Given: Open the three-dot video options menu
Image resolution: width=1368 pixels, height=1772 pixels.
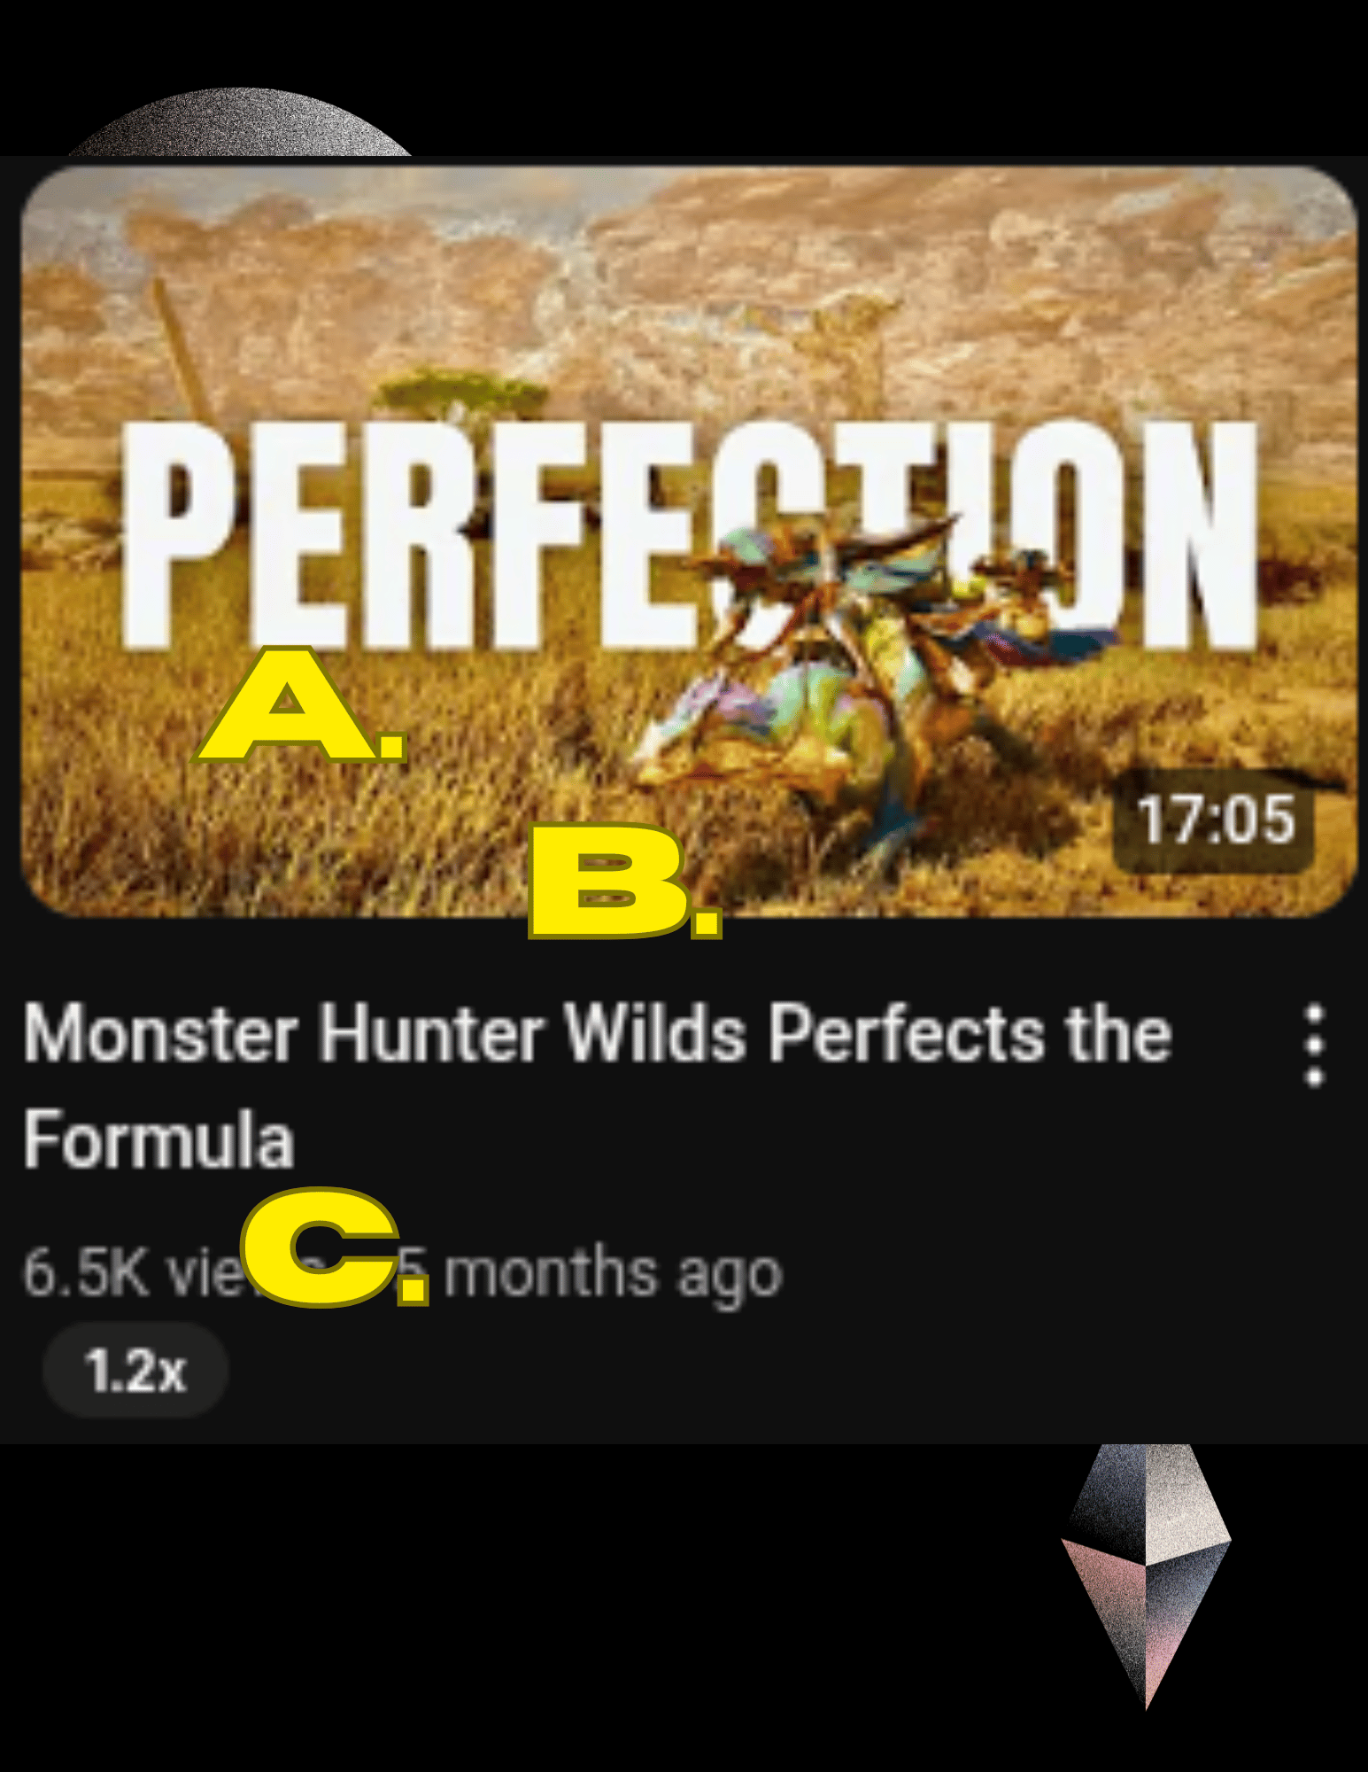Looking at the screenshot, I should [1315, 1045].
